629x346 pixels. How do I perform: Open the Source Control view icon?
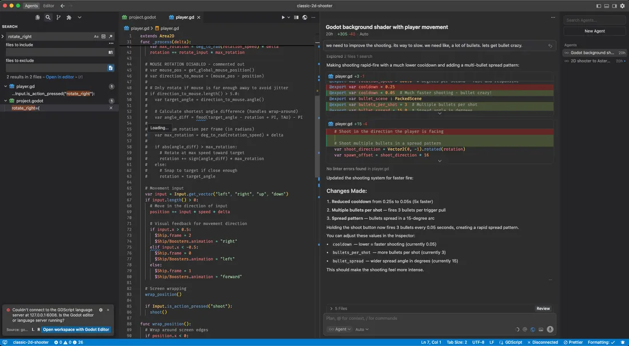58,18
